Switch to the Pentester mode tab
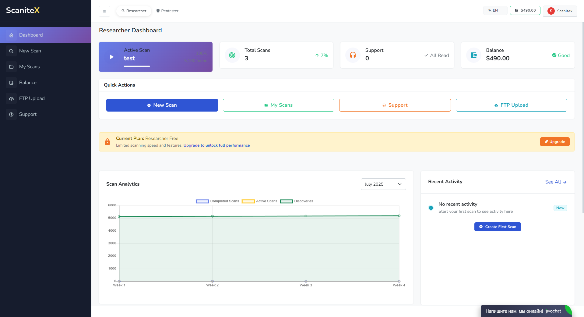Viewport: 584px width, 317px height. tap(167, 11)
